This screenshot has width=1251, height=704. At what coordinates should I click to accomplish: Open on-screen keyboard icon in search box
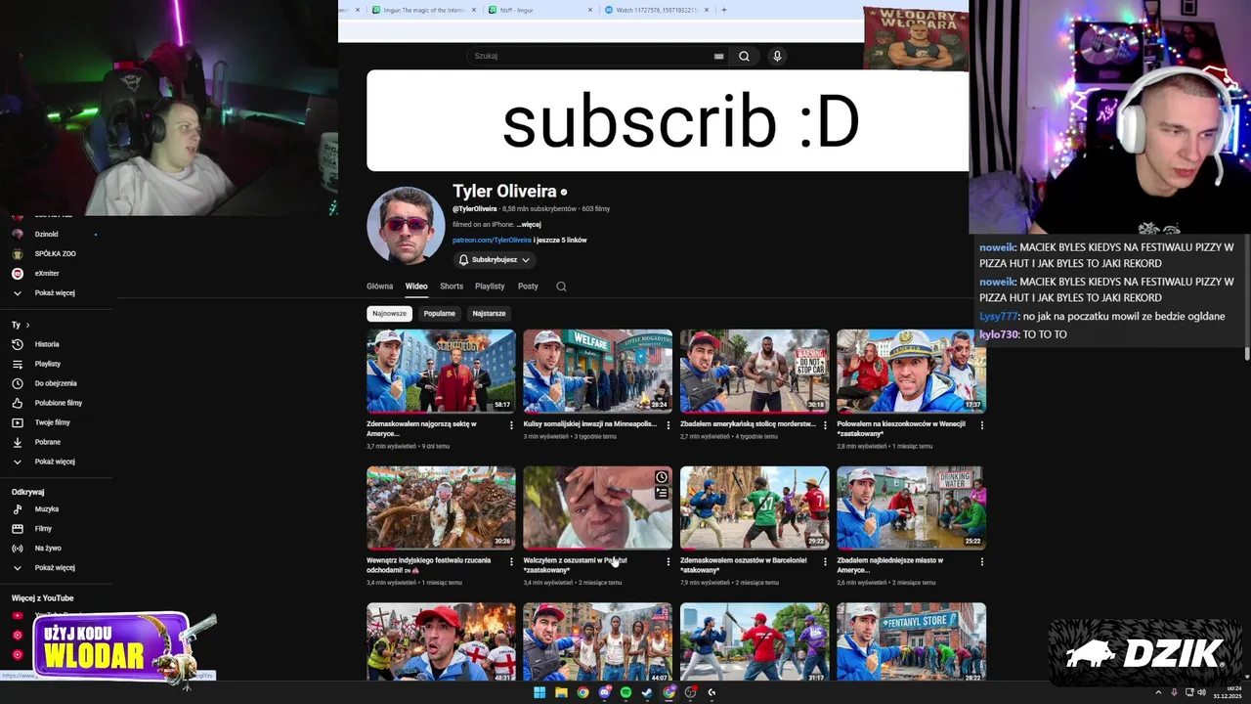(x=719, y=56)
